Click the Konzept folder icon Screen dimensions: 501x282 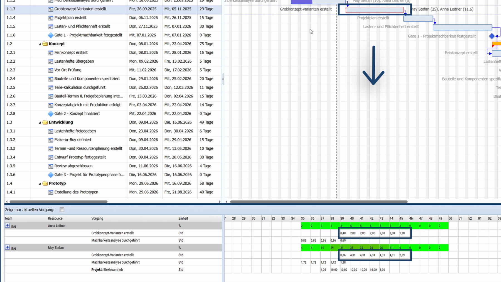click(45, 44)
